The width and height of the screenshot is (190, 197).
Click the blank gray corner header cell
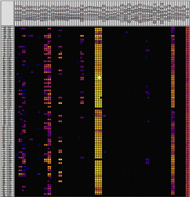7,13
